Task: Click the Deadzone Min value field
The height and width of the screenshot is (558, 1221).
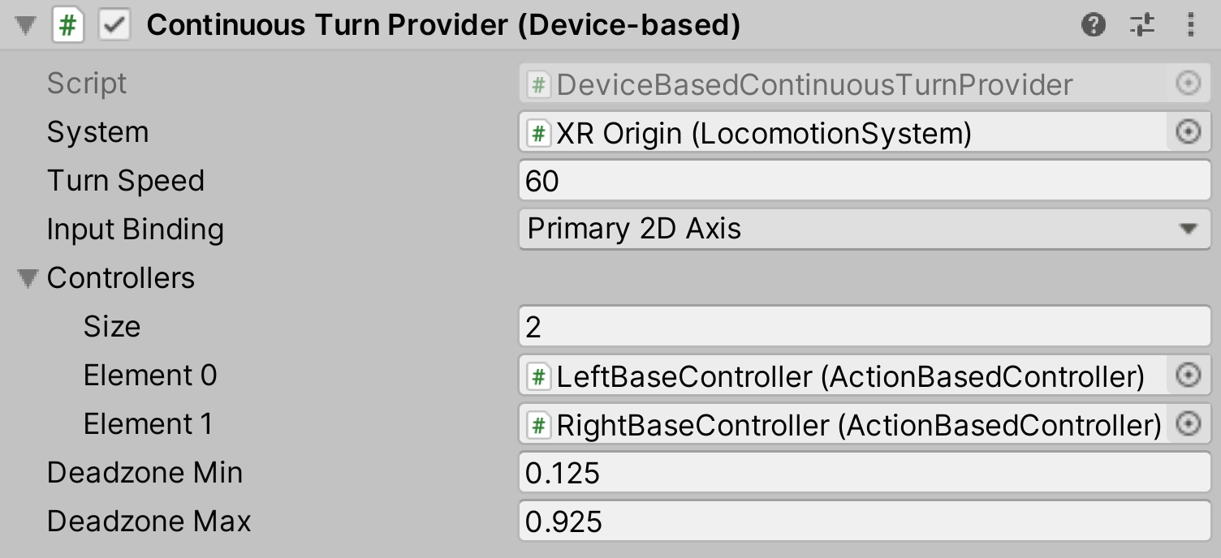Action: 812,472
